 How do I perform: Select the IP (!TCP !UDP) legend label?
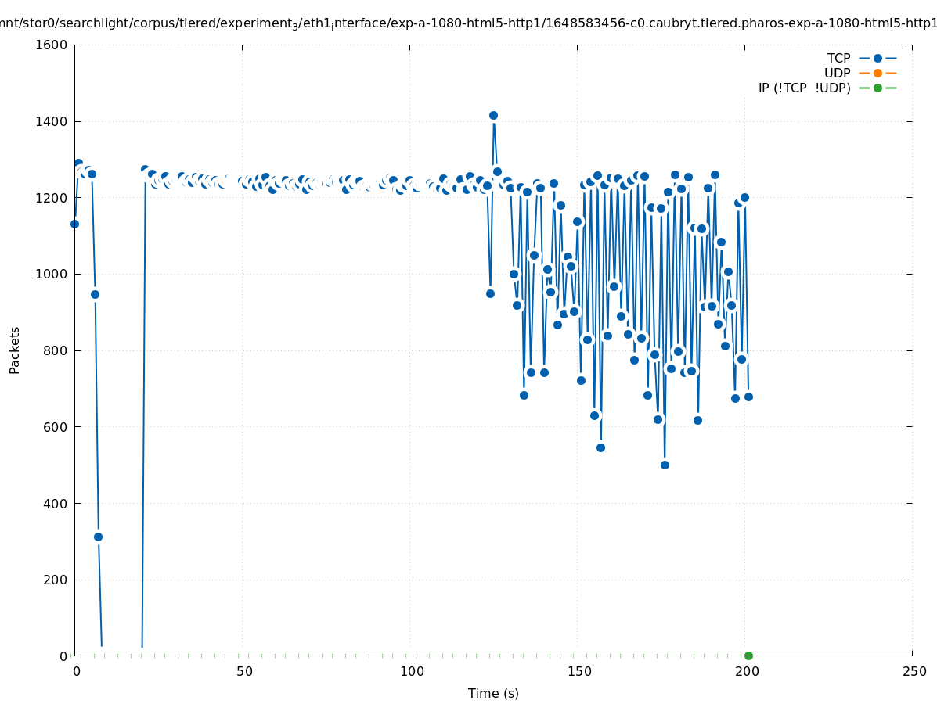click(804, 88)
